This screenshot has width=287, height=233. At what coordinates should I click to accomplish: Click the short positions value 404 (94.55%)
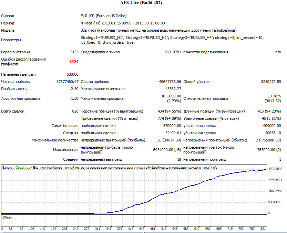(x=169, y=111)
